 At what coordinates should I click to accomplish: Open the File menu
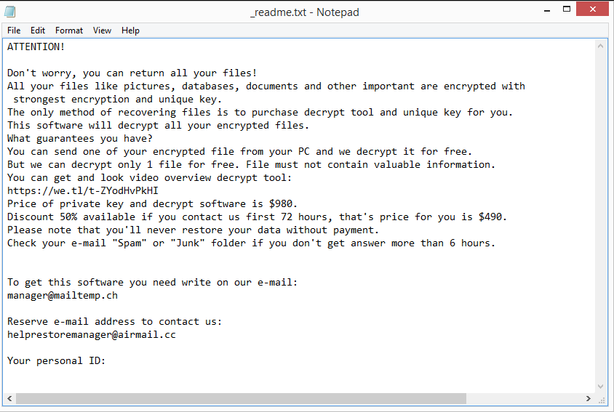[x=14, y=31]
